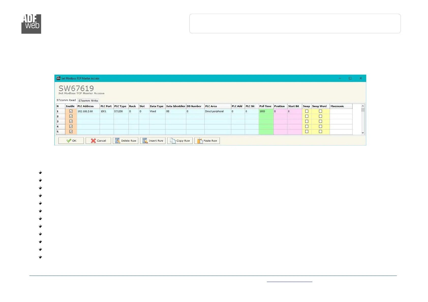This screenshot has width=428, height=302.
Task: Select row number 1 header
Action: (60, 111)
